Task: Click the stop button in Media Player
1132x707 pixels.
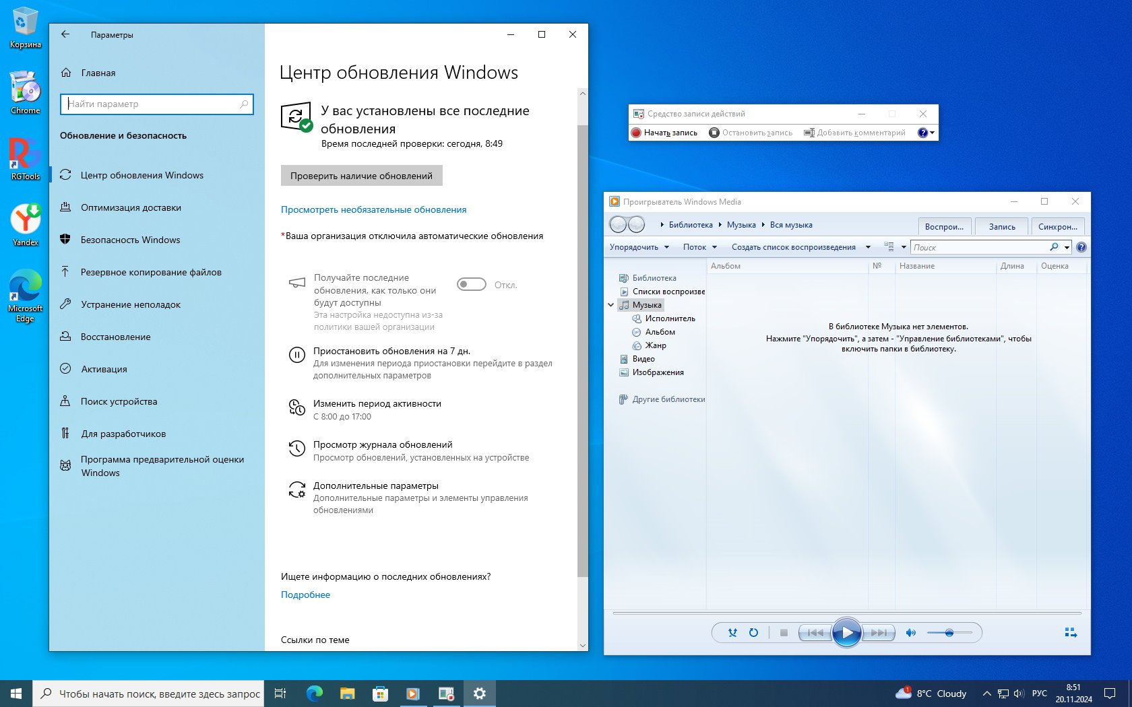Action: tap(784, 633)
